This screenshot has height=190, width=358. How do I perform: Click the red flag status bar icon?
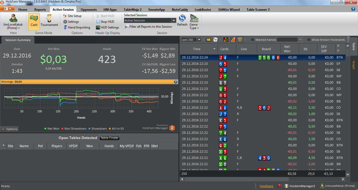(x=280, y=186)
